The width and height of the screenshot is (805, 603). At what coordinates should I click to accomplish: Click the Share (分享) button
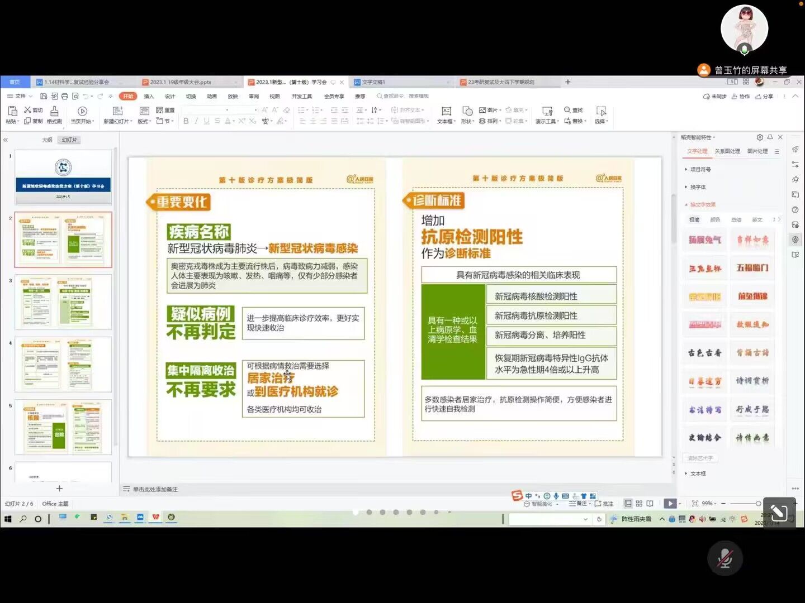point(764,96)
